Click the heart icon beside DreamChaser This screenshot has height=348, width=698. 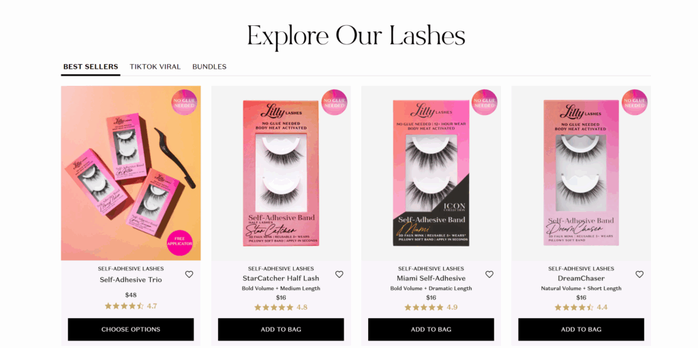coord(639,274)
